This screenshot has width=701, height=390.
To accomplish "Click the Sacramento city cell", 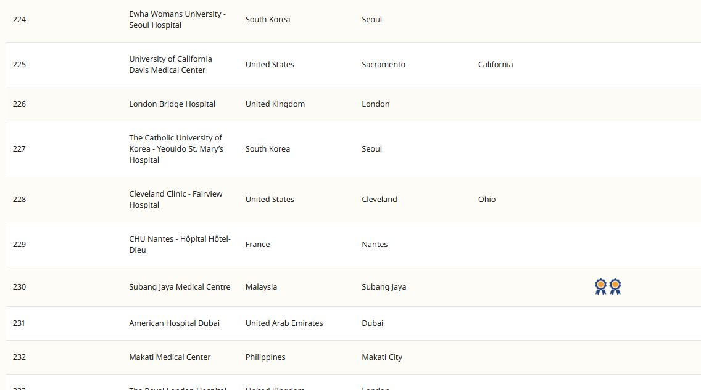I will tap(383, 65).
